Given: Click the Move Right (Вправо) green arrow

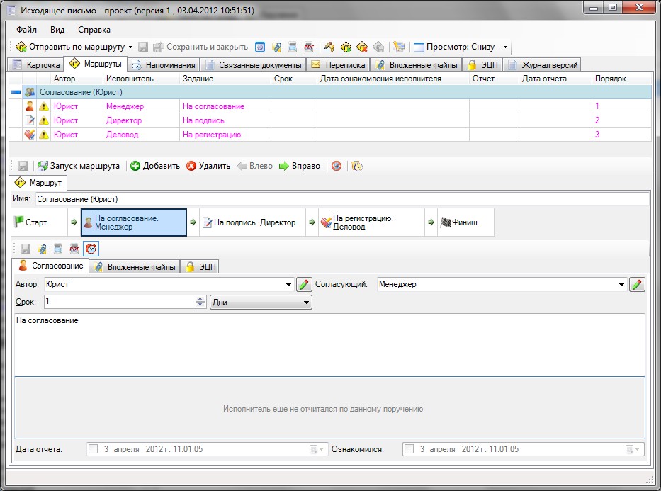Looking at the screenshot, I should (x=284, y=166).
